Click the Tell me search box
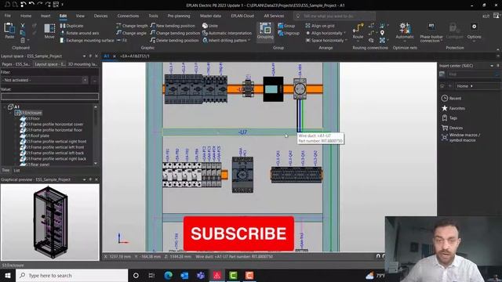This screenshot has width=502, height=282. 334,16
